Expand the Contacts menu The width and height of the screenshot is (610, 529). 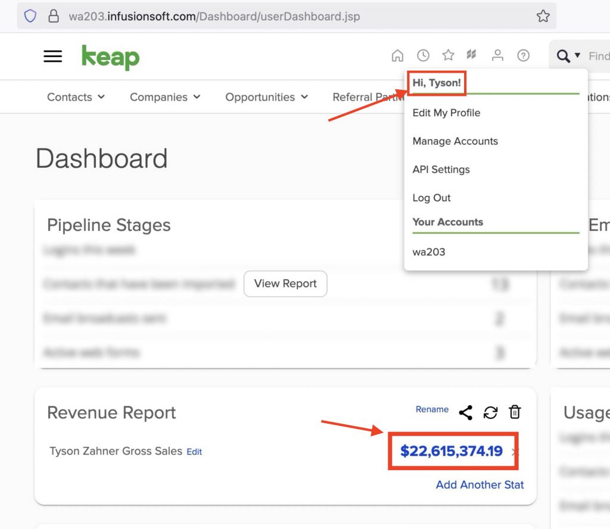pyautogui.click(x=76, y=97)
